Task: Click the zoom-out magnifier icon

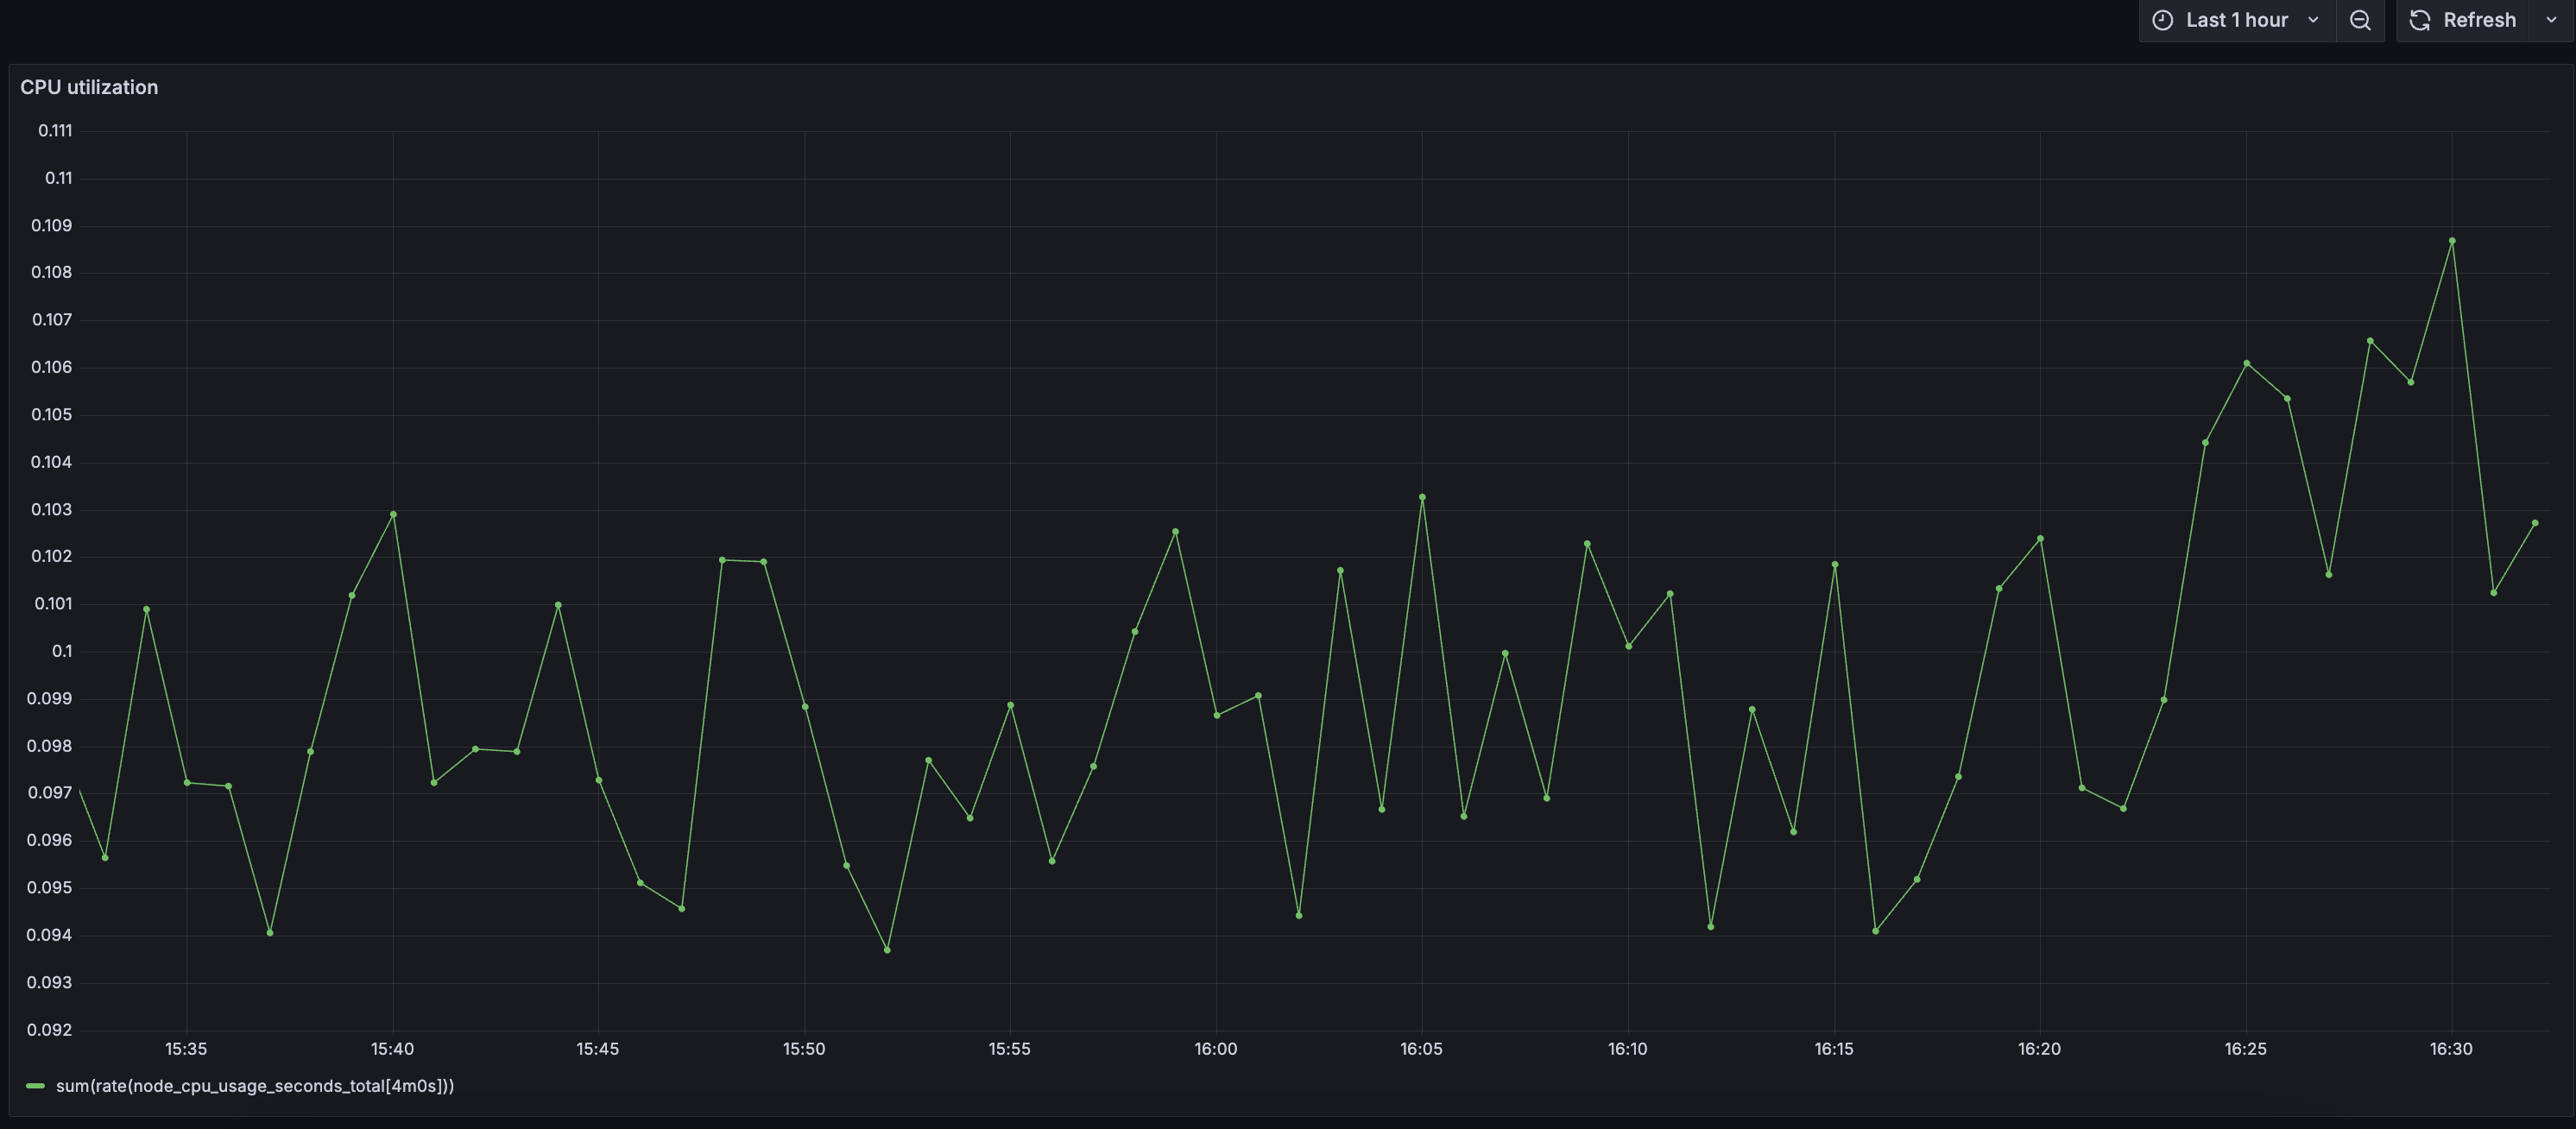Action: tap(2360, 20)
